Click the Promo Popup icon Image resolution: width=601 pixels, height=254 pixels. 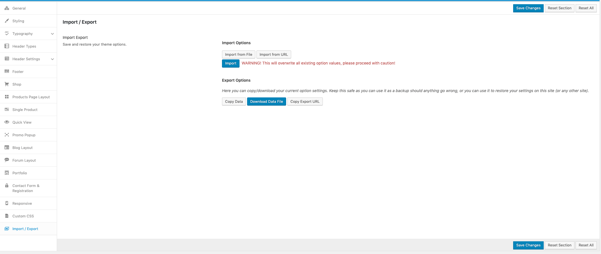tap(7, 135)
